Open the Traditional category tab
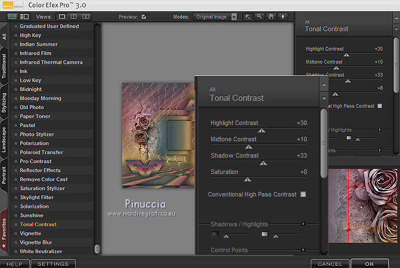Image resolution: width=400 pixels, height=268 pixels. 4,66
